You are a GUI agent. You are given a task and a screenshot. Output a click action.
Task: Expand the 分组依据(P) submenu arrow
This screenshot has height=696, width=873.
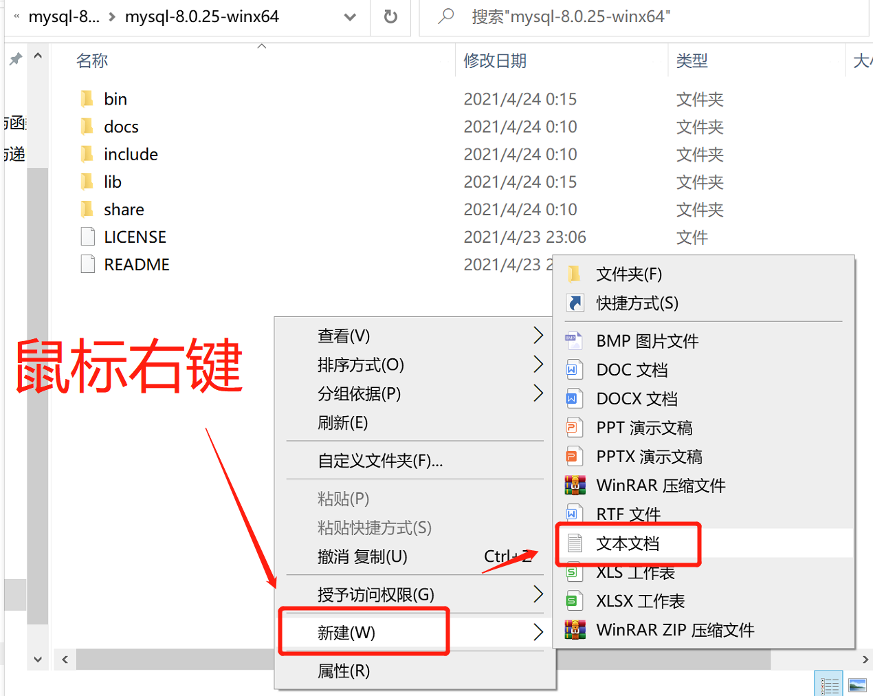click(538, 393)
